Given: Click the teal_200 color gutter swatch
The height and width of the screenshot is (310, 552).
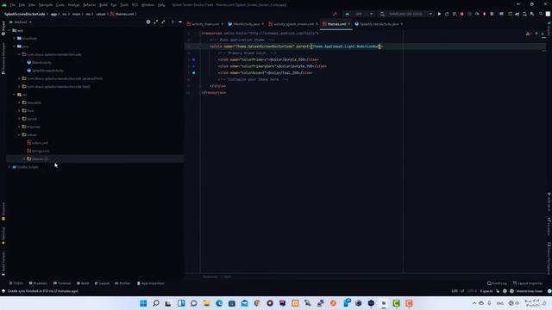Looking at the screenshot, I should [x=193, y=73].
